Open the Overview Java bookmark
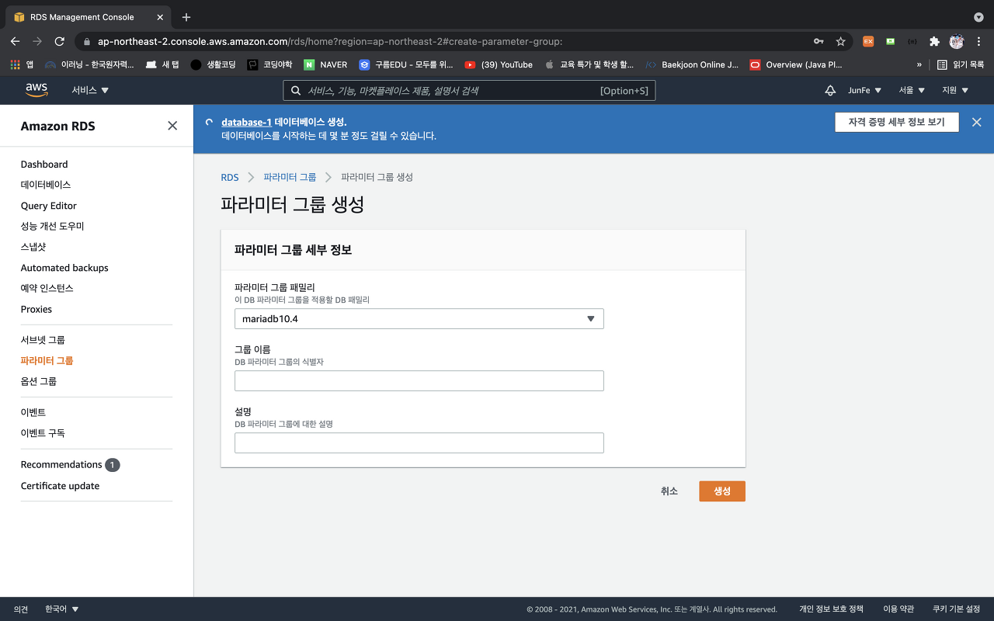The height and width of the screenshot is (621, 994). coord(796,64)
